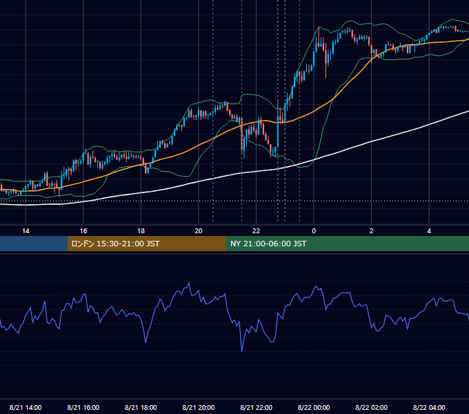This screenshot has height=414, width=469.
Task: Click the hour label 0 on chart axis
Action: point(314,231)
